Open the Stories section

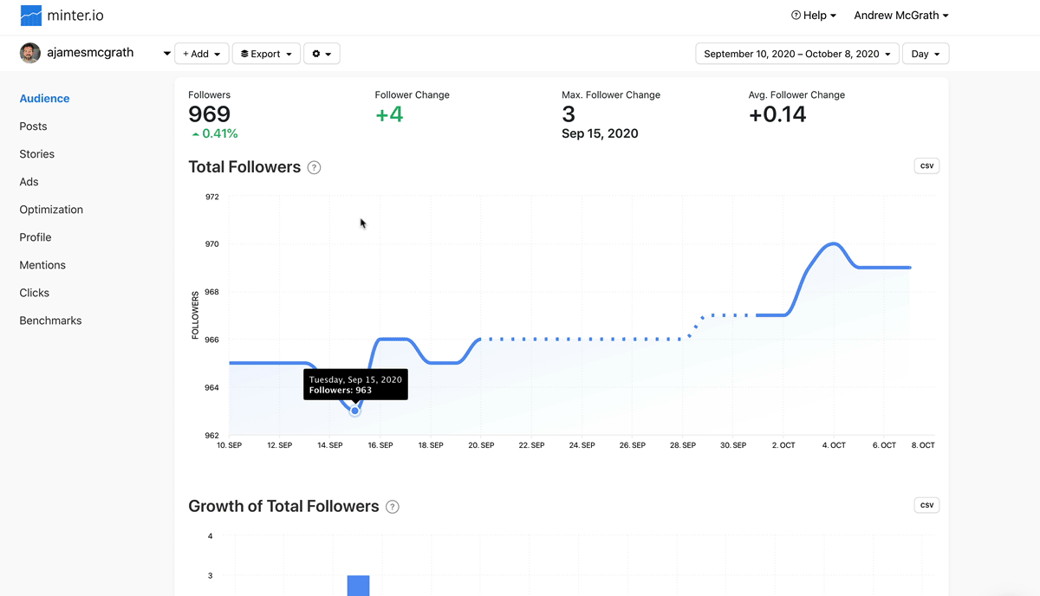tap(37, 154)
